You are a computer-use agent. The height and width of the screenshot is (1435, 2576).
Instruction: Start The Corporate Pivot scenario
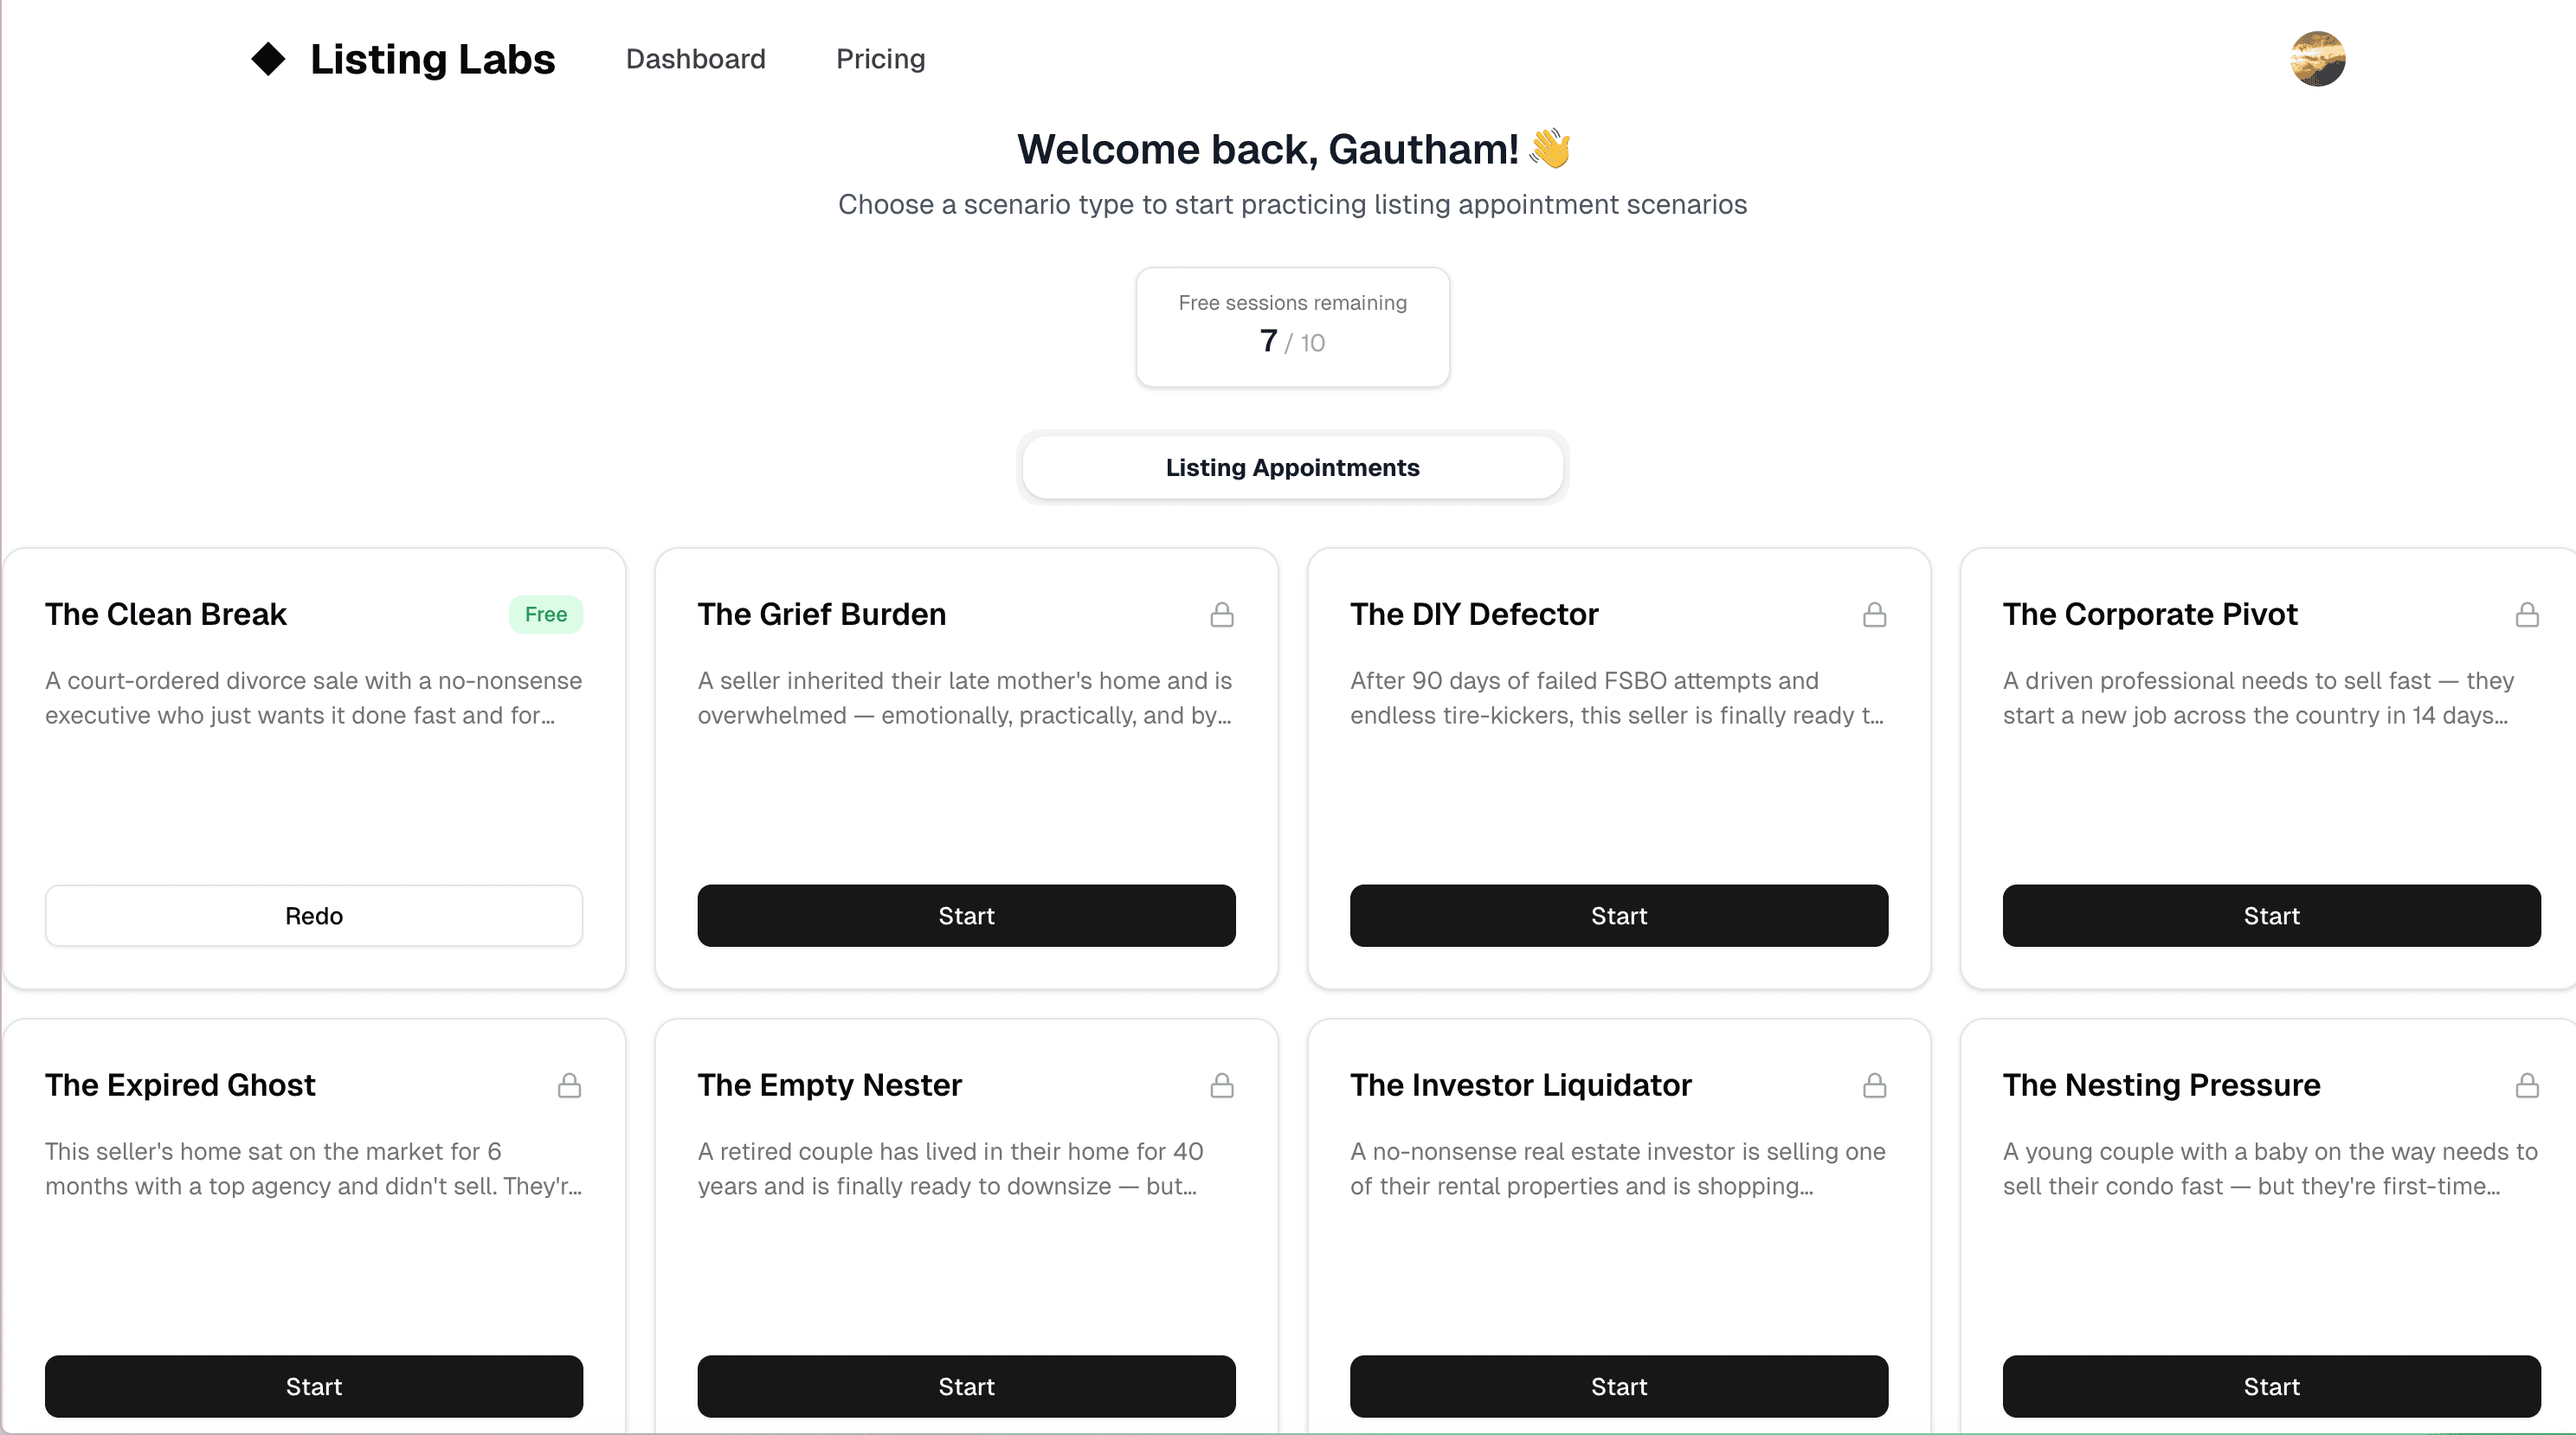pyautogui.click(x=2271, y=915)
